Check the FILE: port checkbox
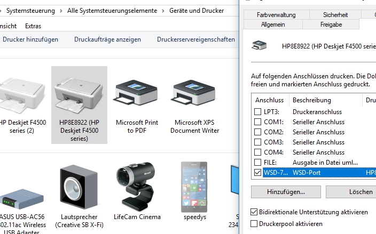The height and width of the screenshot is (234, 376). point(257,162)
